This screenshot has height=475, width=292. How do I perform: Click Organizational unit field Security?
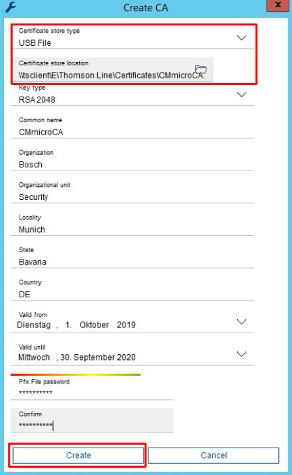click(133, 191)
